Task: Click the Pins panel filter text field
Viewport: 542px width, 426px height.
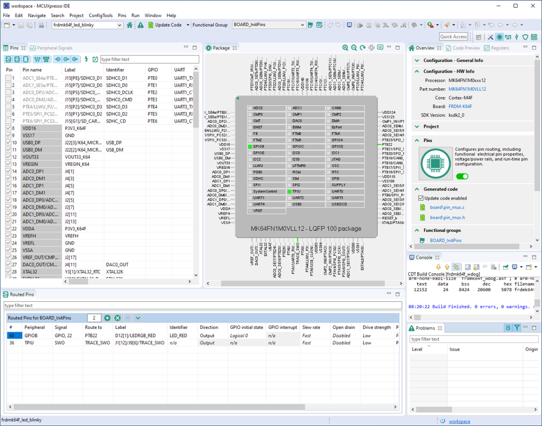Action: click(149, 59)
